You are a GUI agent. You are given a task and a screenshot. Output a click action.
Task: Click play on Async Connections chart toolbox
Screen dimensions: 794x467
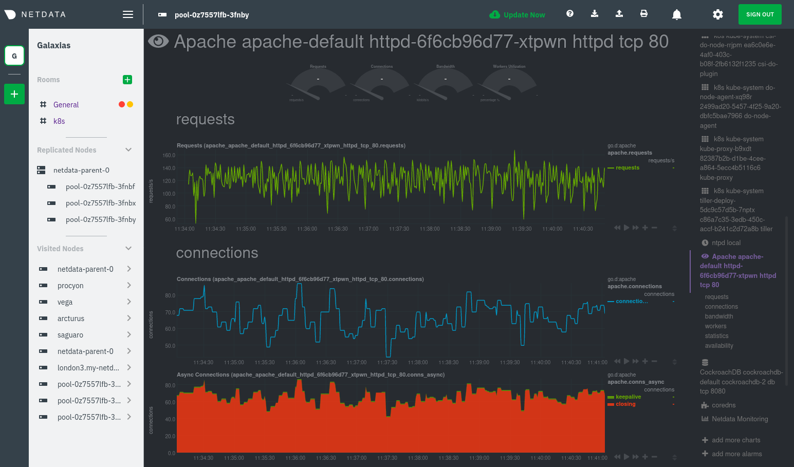(x=626, y=457)
